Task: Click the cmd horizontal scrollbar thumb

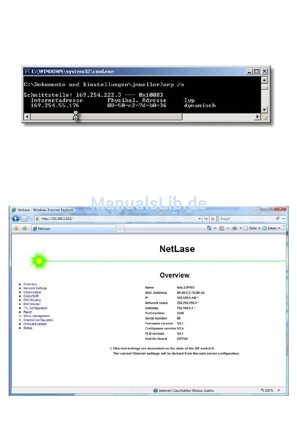Action: click(106, 117)
